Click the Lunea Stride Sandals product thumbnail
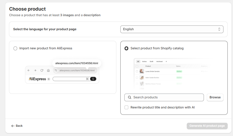Screen dimensions: 233x136 [142, 71]
